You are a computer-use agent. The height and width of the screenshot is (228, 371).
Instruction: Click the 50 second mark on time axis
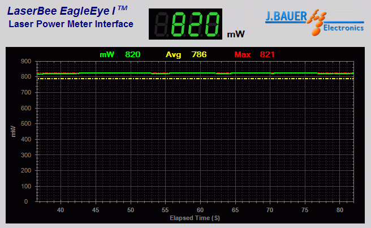click(130, 209)
